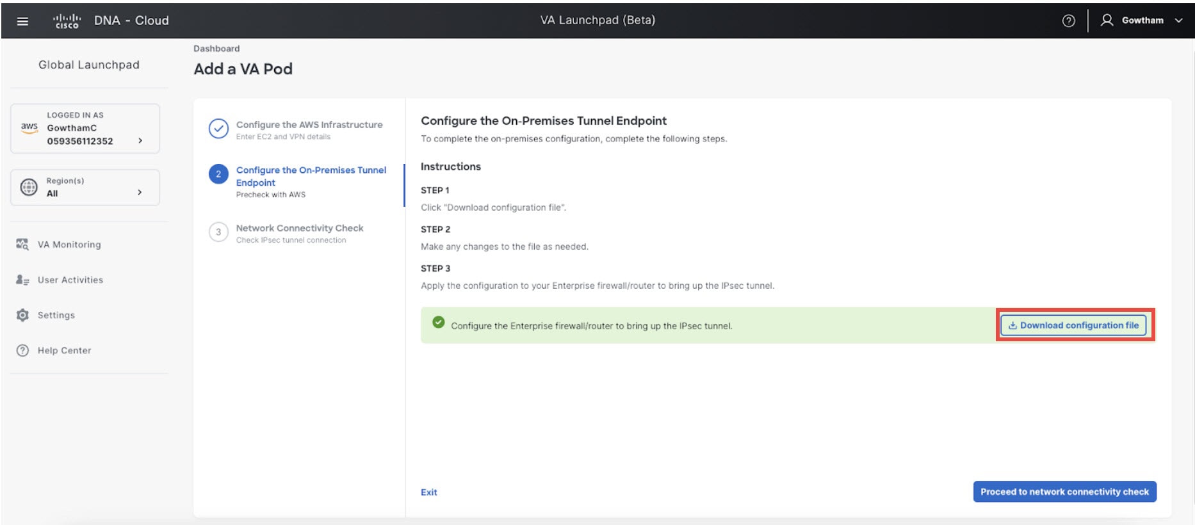The height and width of the screenshot is (525, 1195).
Task: Click step 2 number circle
Action: click(218, 174)
